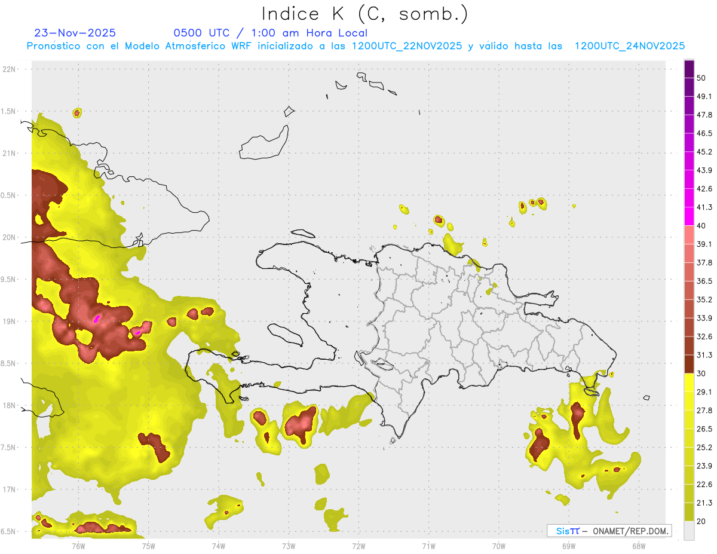Viewport: 717px width, 554px height.
Task: Click the colorbar value '36.5'
Action: click(704, 281)
